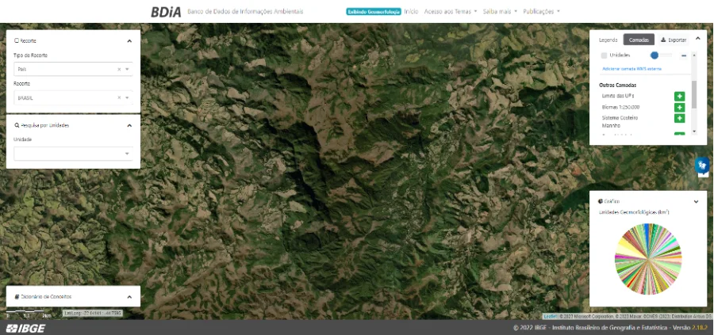
Task: Add the Limite das UFs layer
Action: [x=679, y=97]
